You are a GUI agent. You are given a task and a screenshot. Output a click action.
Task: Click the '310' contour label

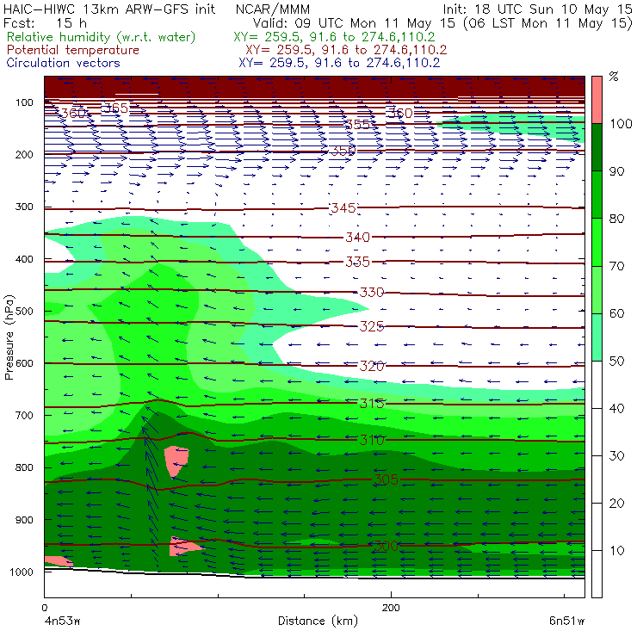pos(372,440)
